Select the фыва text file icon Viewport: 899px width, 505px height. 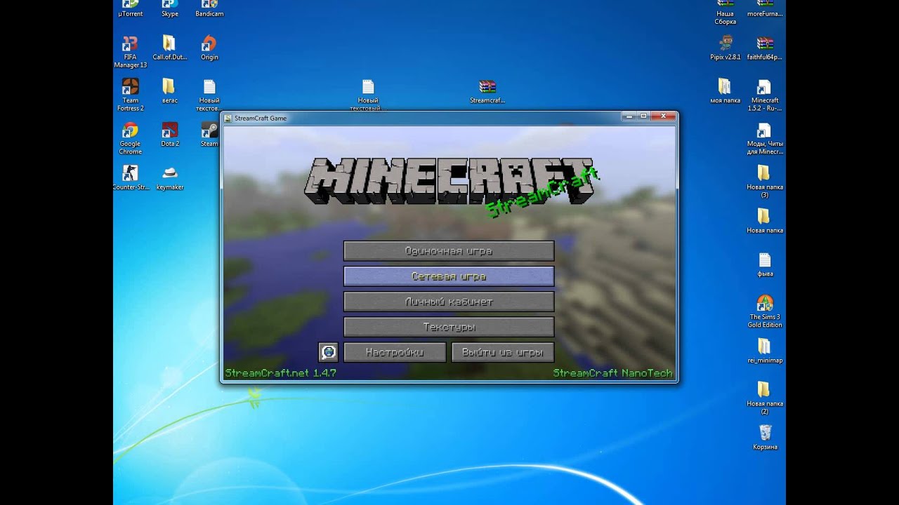[x=765, y=264]
